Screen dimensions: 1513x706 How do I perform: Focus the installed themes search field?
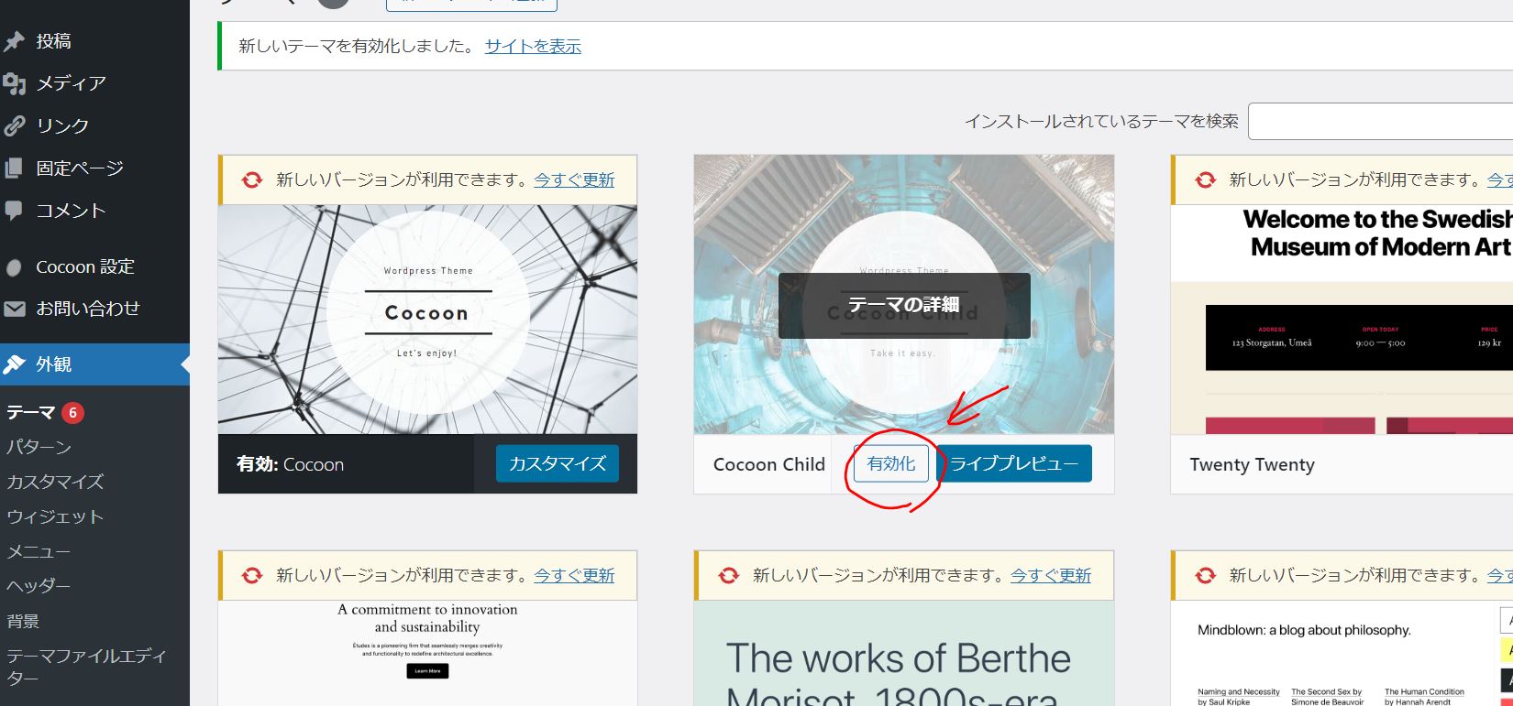[x=1380, y=122]
